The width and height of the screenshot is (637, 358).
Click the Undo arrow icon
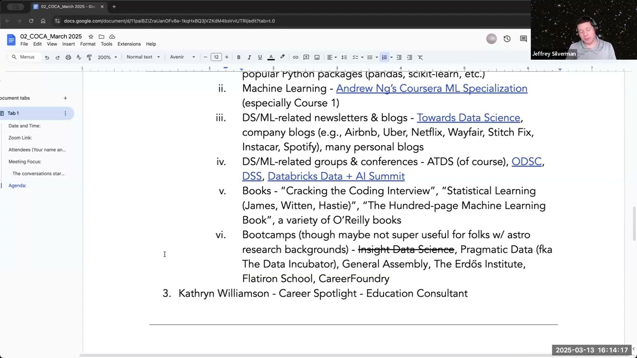(x=47, y=57)
